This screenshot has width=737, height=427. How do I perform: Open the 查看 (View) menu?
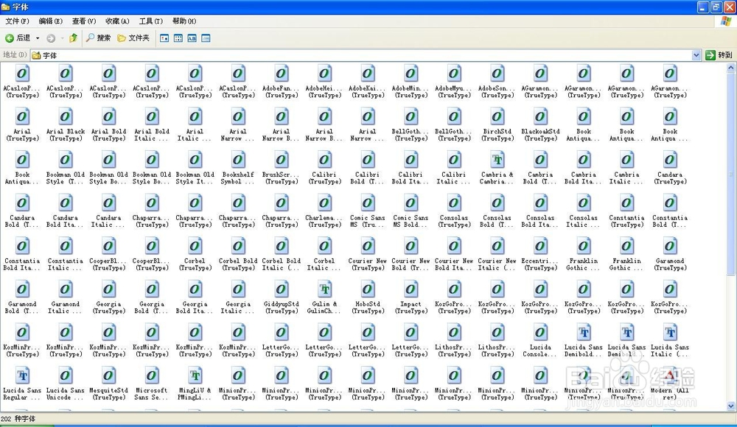click(x=83, y=21)
